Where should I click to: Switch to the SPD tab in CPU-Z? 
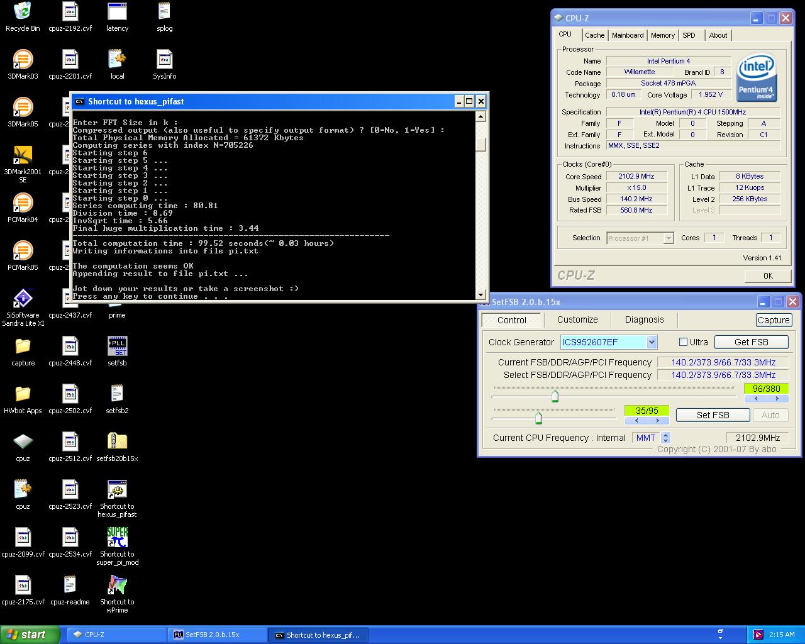click(689, 35)
